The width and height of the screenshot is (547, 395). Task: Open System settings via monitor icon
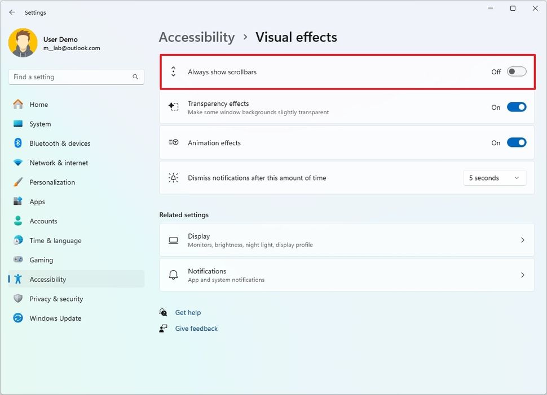(x=17, y=124)
